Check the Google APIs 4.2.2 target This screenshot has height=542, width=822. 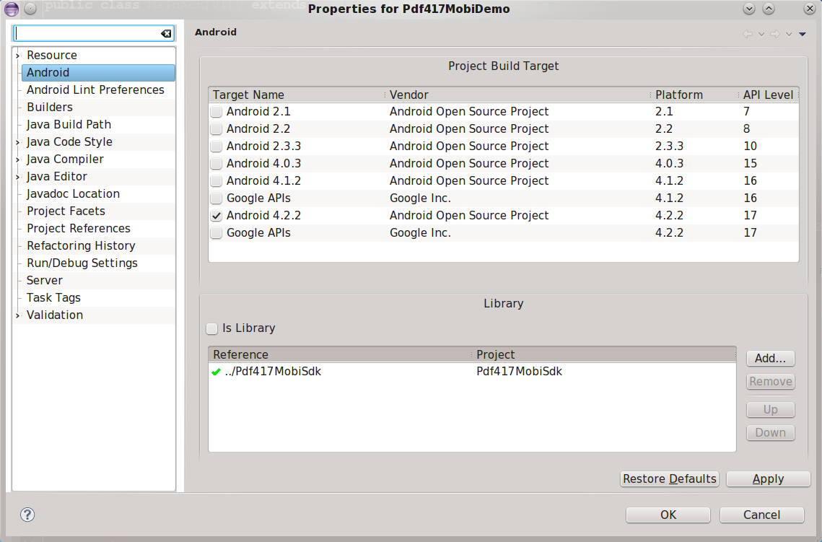pyautogui.click(x=216, y=232)
